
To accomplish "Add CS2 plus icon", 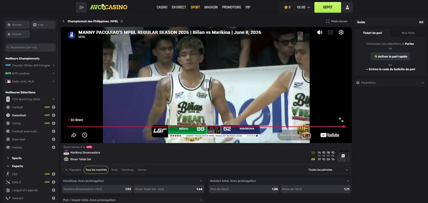I will [53, 174].
